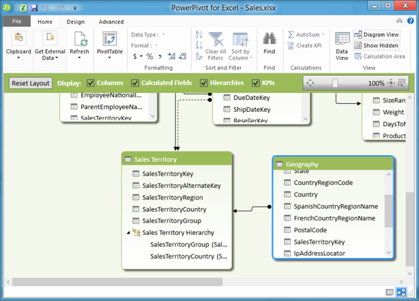This screenshot has height=301, width=419.
Task: Click the horizontal scrollbar thumb
Action: pyautogui.click(x=117, y=282)
